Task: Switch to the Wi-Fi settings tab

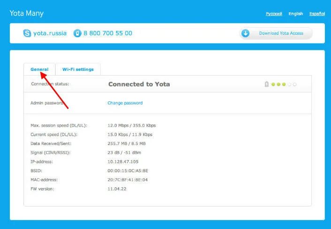Action: [78, 69]
